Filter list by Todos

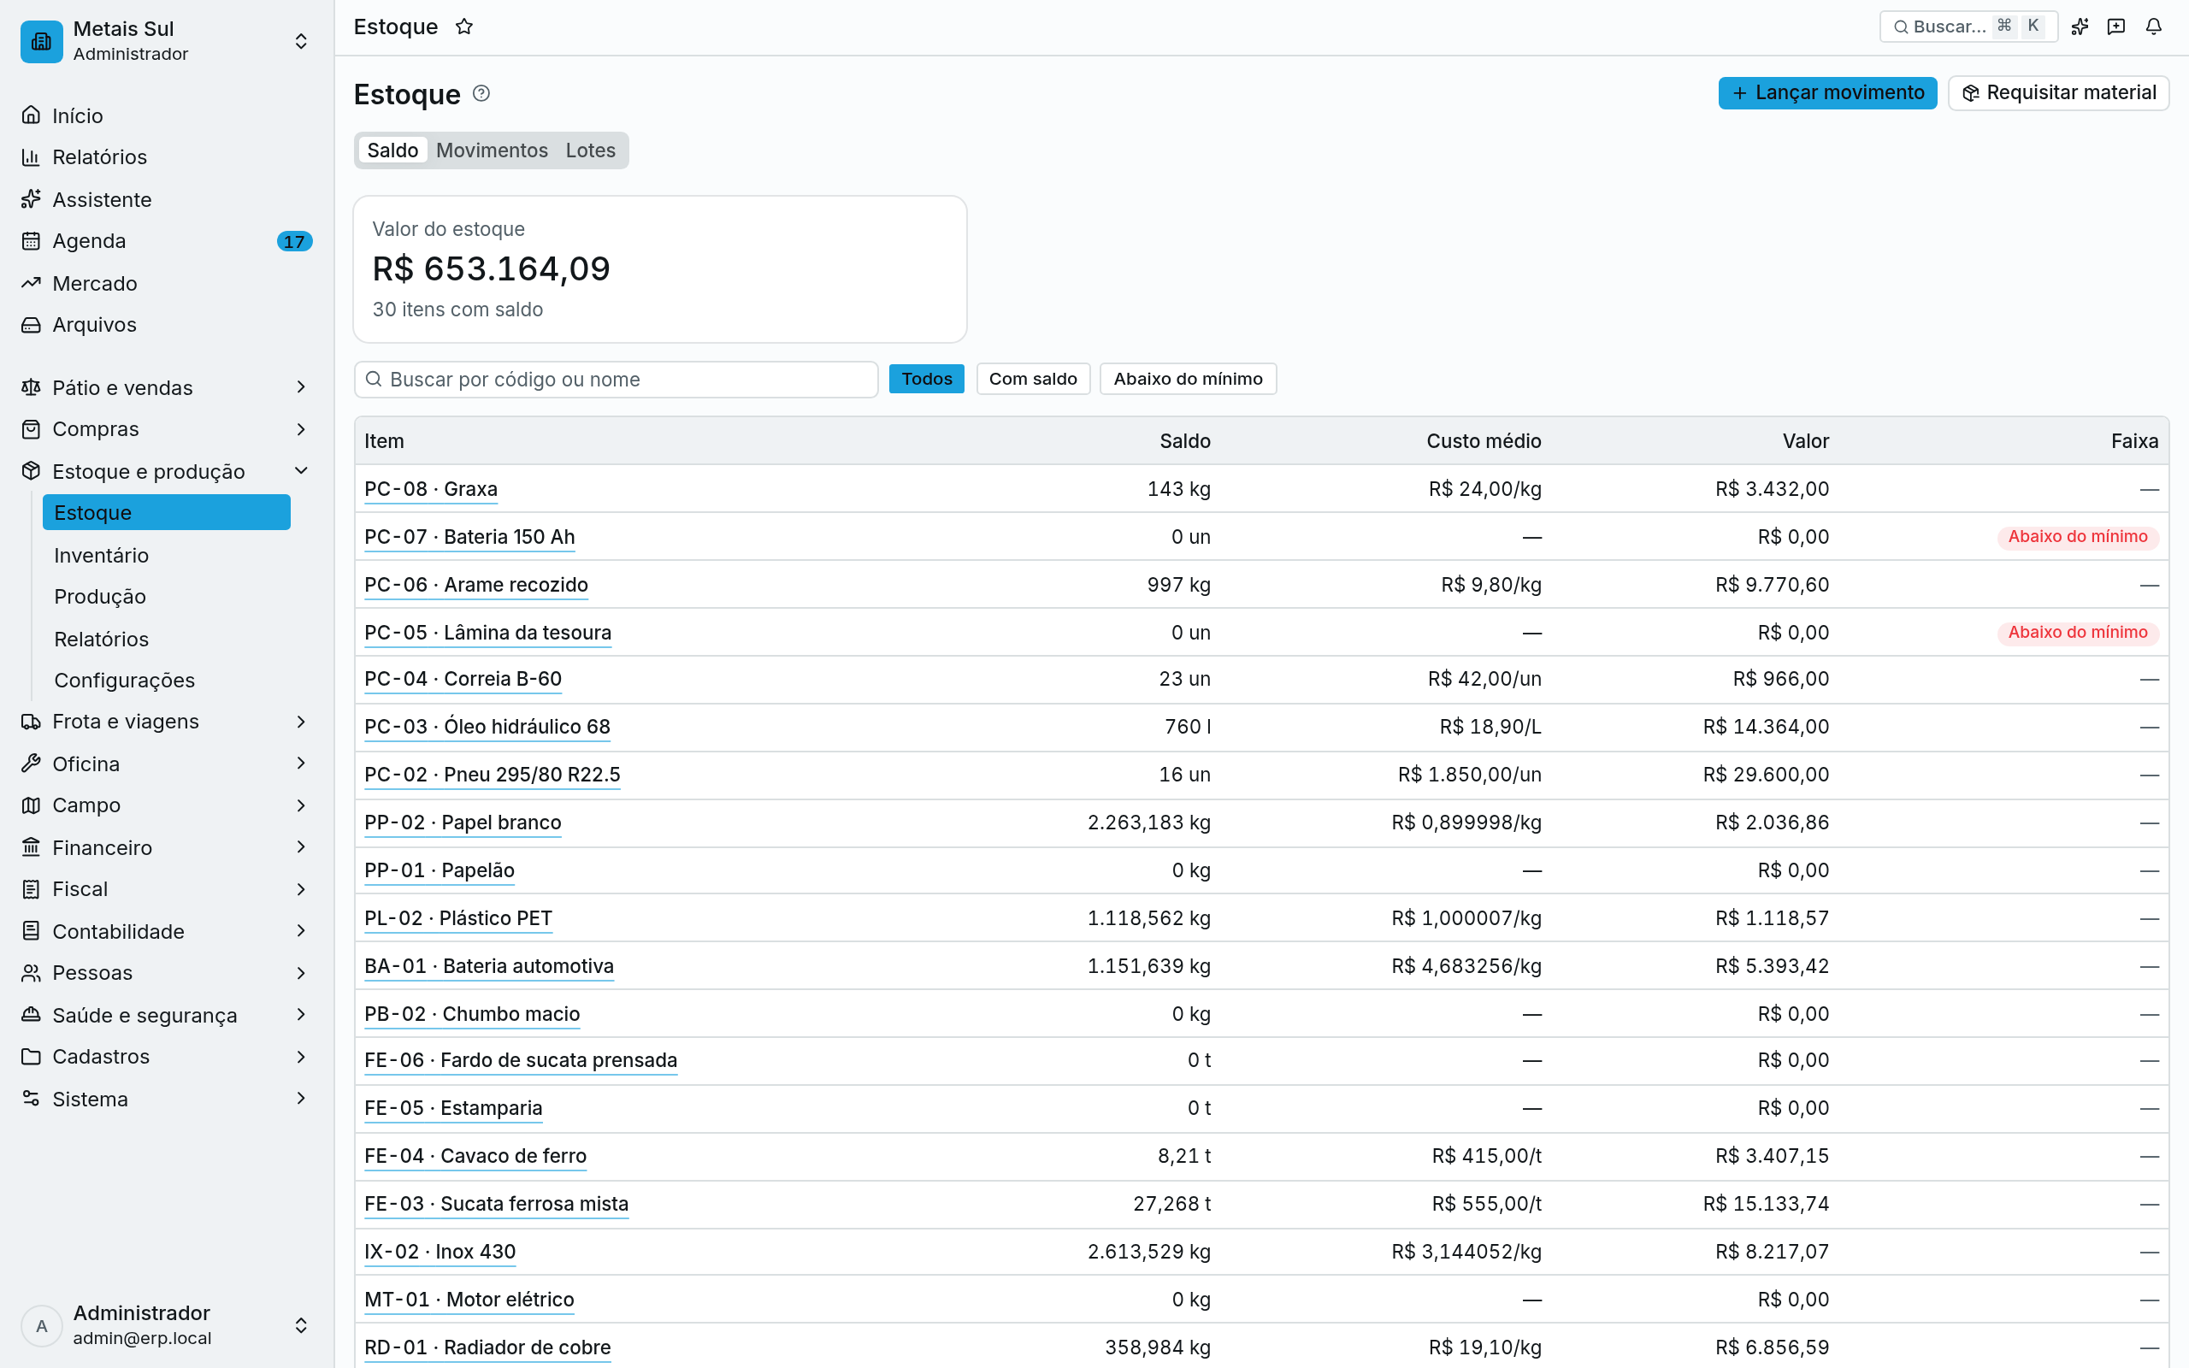926,379
